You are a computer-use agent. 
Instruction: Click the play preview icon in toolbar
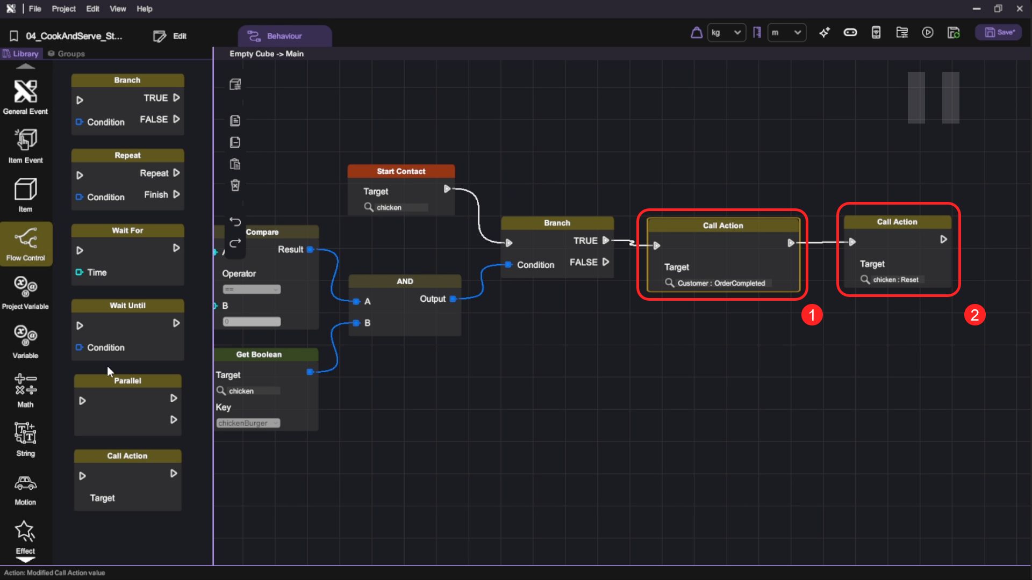tap(928, 33)
